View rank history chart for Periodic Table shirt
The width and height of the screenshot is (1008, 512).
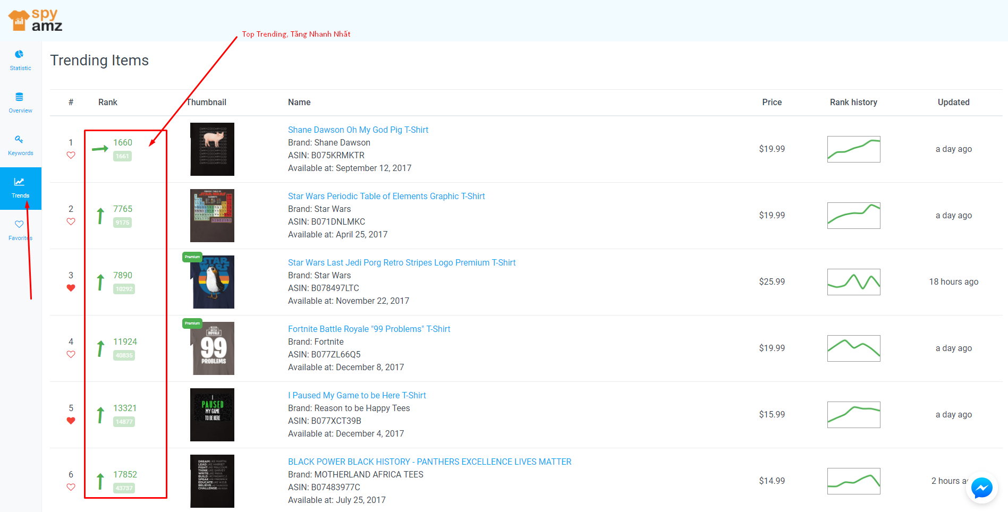click(853, 216)
